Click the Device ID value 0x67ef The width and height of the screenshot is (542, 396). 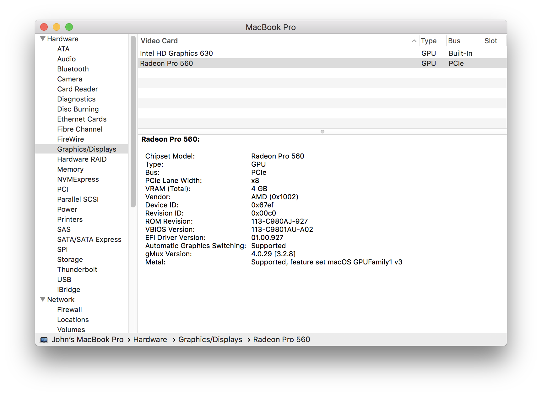pyautogui.click(x=263, y=205)
